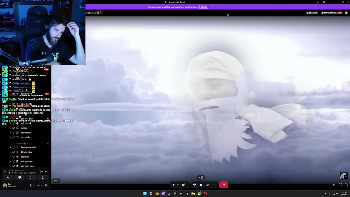Mute microphone in user panel
Image resolution: width=350 pixels, height=197 pixels.
tap(31, 185)
